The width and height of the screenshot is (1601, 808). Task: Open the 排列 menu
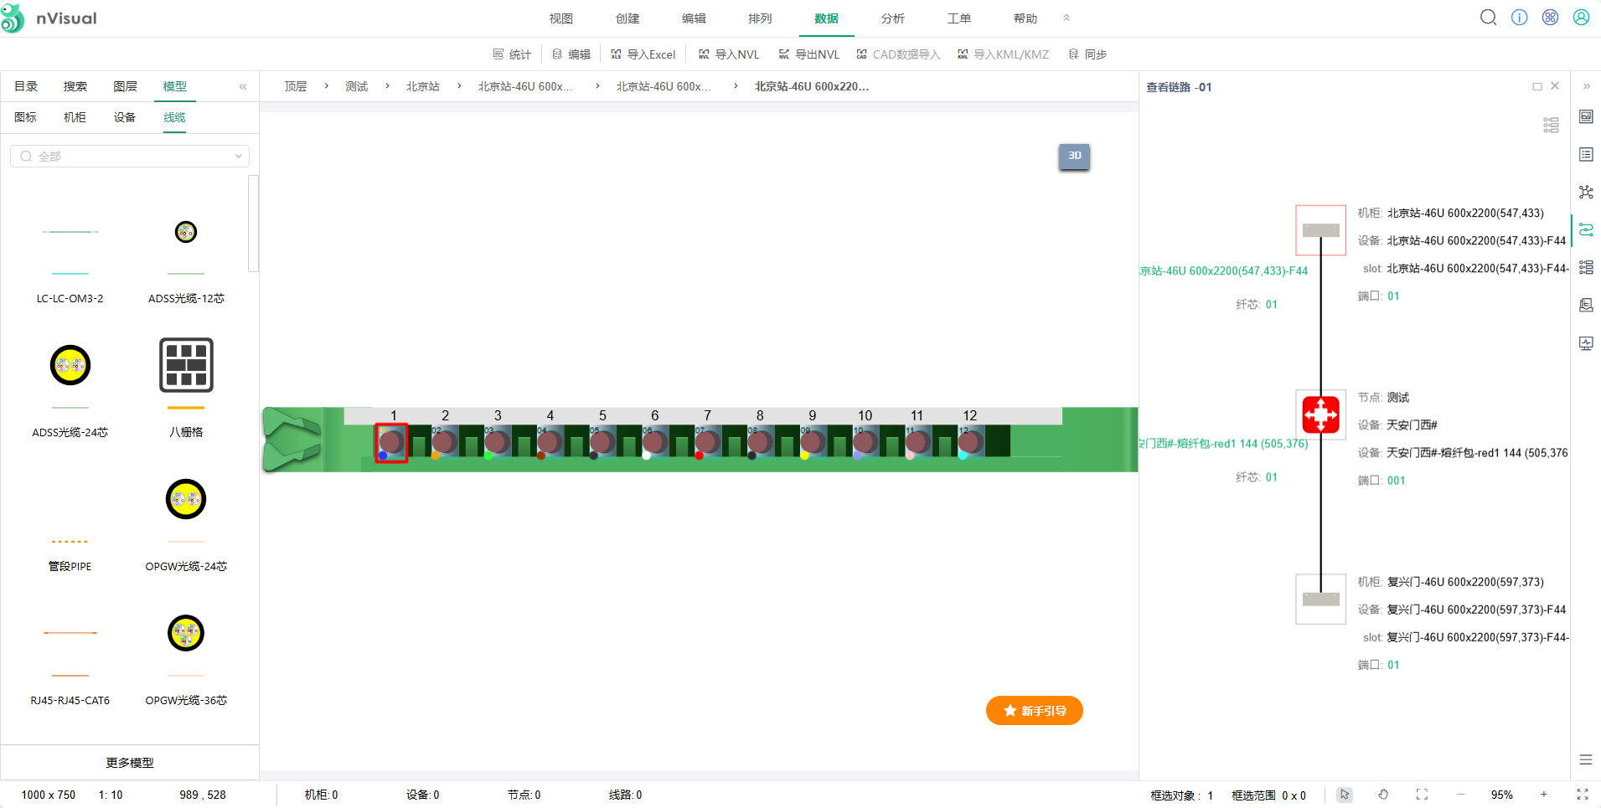[760, 18]
